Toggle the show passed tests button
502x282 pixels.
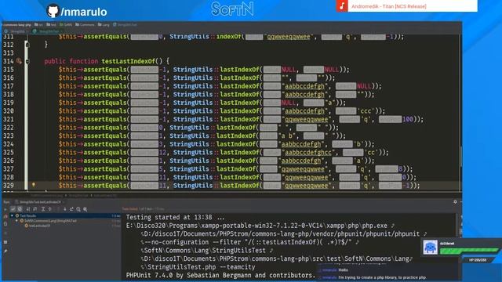[13, 209]
